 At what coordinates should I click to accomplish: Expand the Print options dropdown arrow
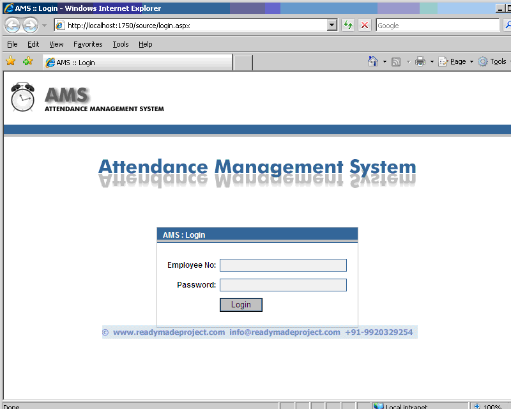coord(432,61)
